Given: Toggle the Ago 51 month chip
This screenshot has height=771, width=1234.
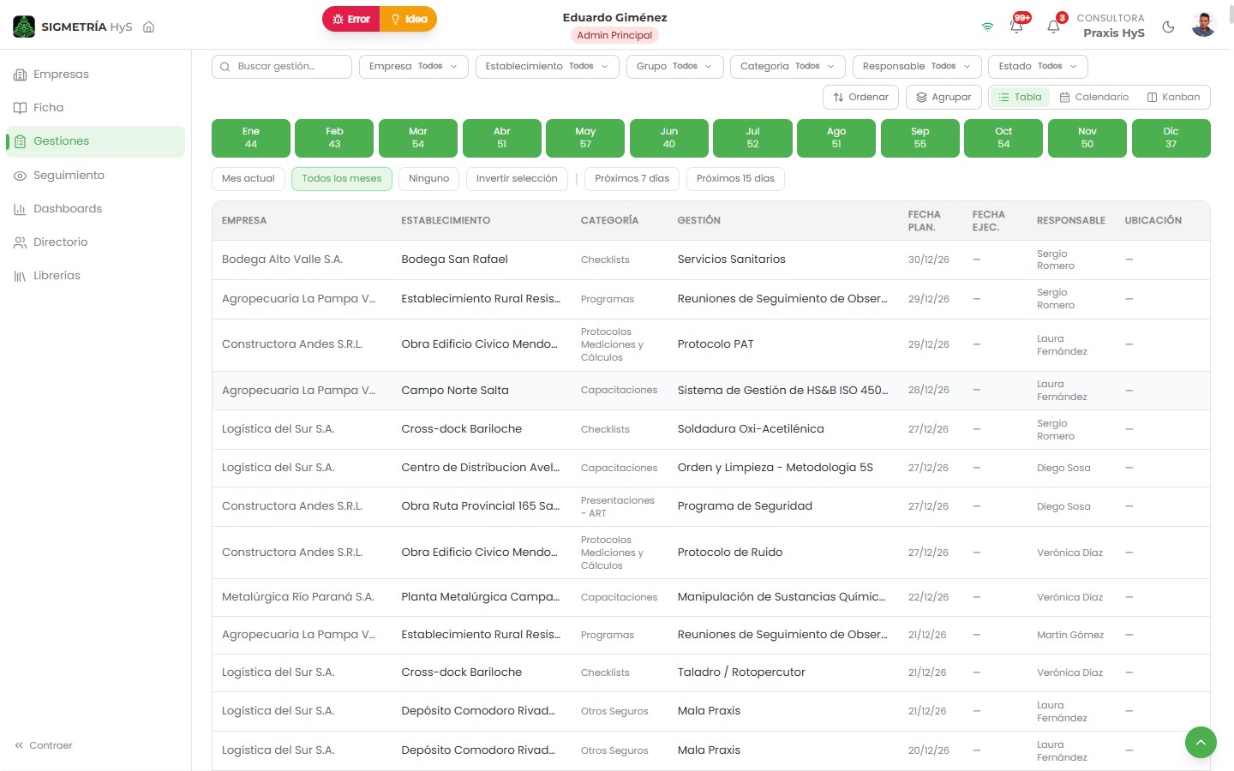Looking at the screenshot, I should pyautogui.click(x=836, y=138).
